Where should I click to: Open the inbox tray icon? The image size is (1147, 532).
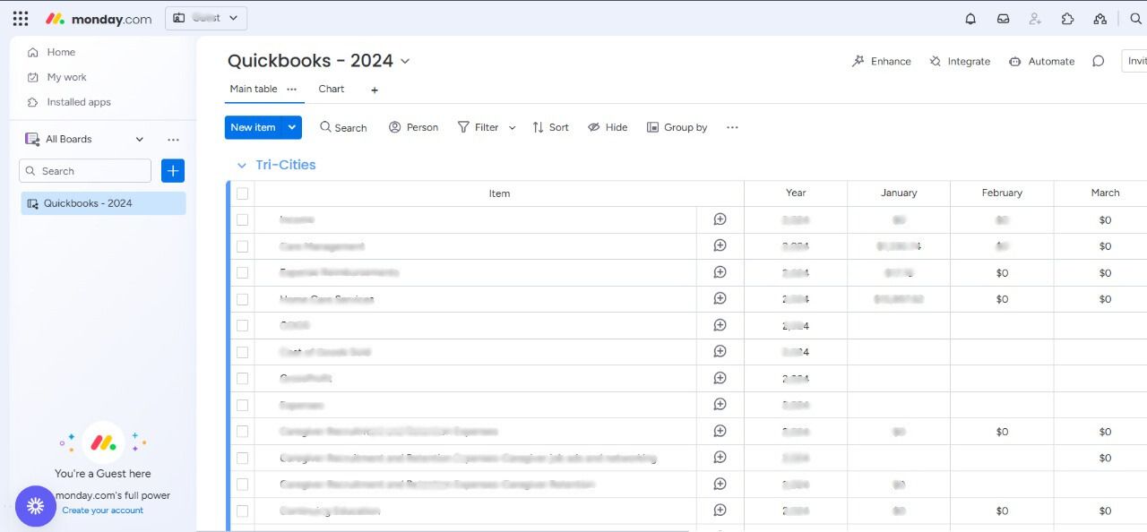[x=1003, y=19]
